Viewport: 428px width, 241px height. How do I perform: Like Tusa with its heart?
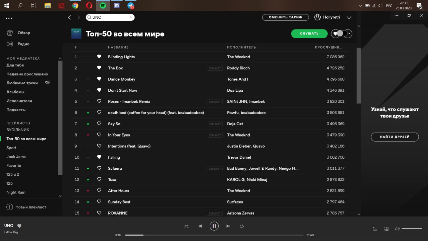point(99,179)
